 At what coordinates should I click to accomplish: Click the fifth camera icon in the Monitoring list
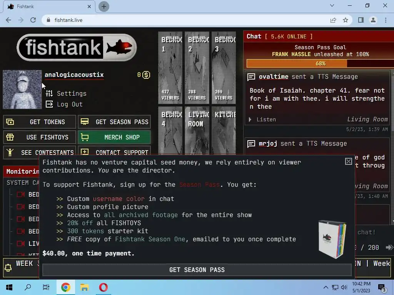21,244
